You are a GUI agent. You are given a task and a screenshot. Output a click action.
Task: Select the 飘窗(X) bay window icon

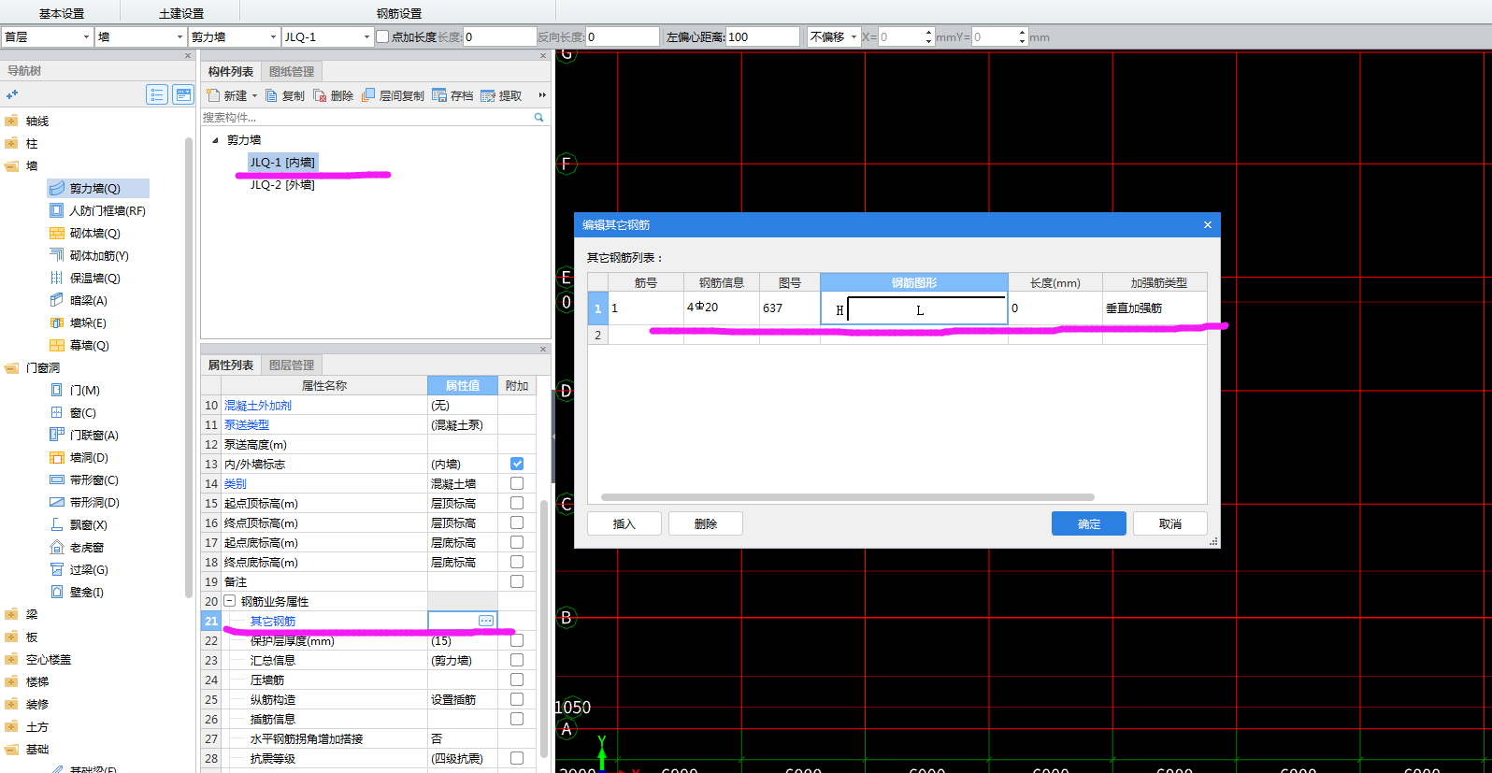pos(57,524)
